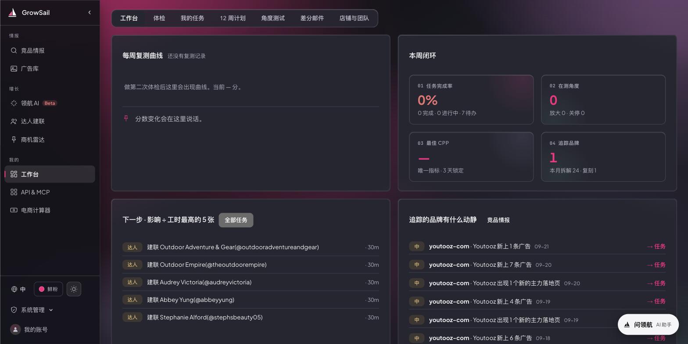
Task: Open task 建联 Abbey Yung
Action: (x=251, y=300)
